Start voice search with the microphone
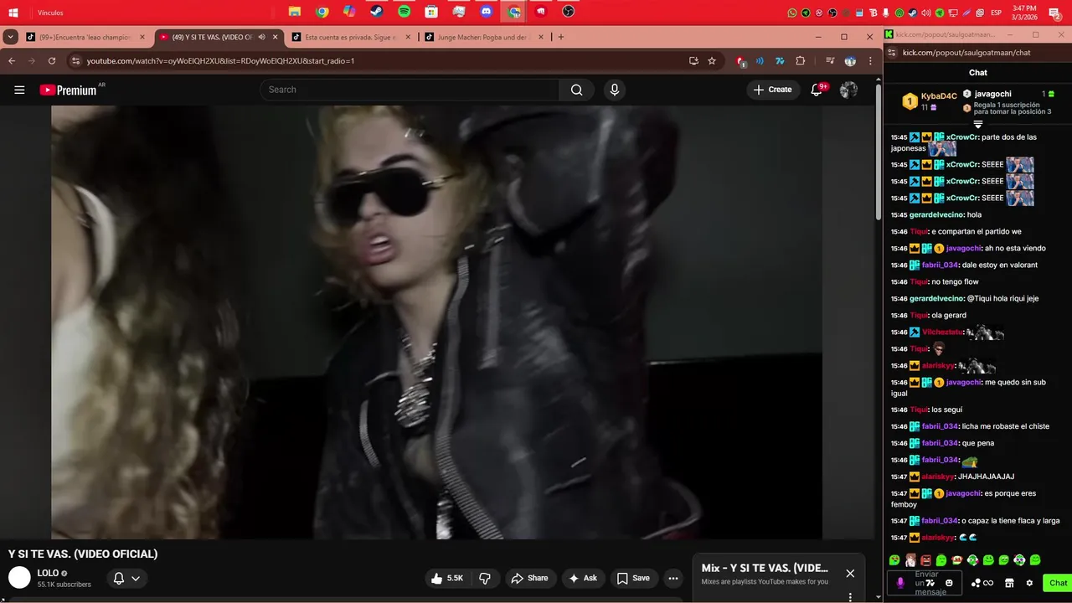The image size is (1072, 603). click(x=615, y=90)
